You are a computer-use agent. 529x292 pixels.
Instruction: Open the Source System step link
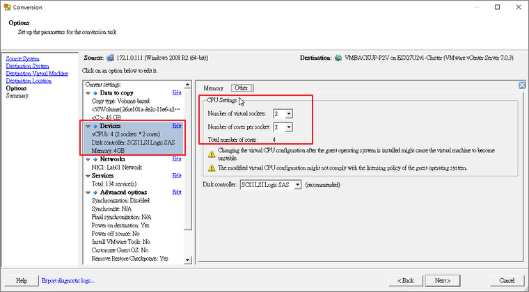22,58
